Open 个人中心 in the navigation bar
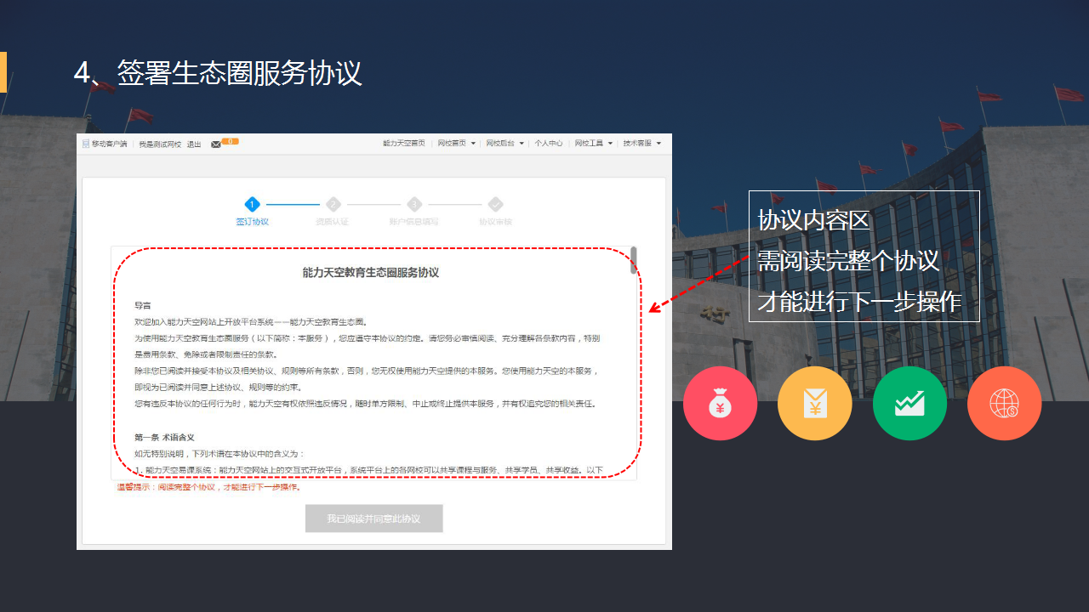This screenshot has height=612, width=1089. tap(549, 144)
